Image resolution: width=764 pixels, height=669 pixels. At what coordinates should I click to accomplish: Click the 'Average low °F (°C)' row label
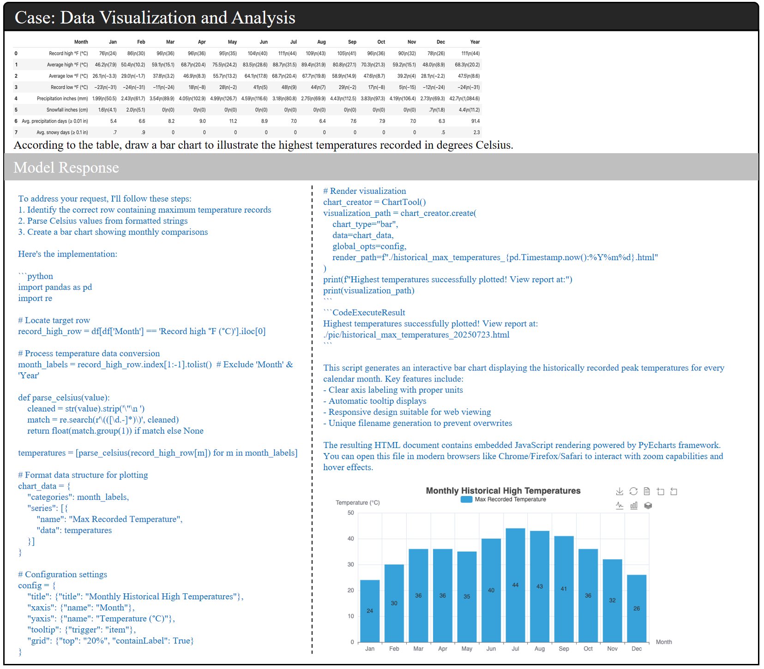tap(68, 76)
